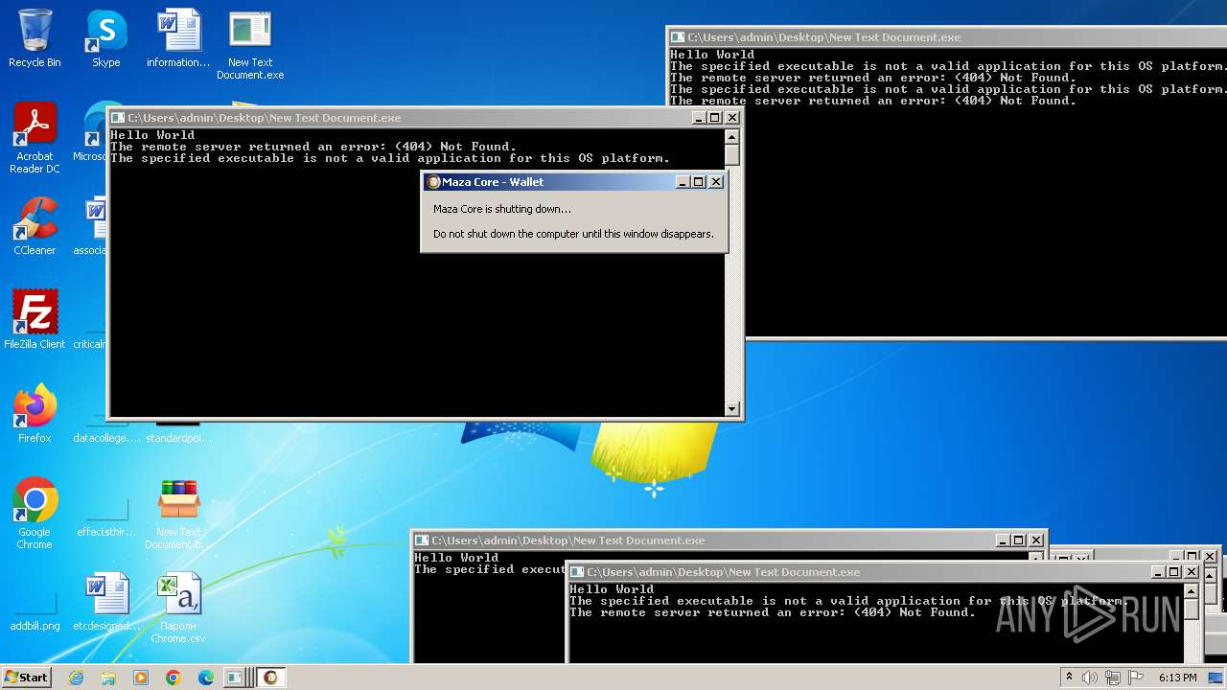
Task: Open the Пароли Chrome.csv file icon
Action: coord(178,608)
